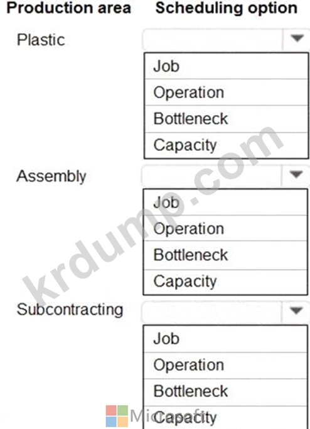The image size is (310, 429).
Task: Select Operation option for Plastic
Action: tap(226, 92)
